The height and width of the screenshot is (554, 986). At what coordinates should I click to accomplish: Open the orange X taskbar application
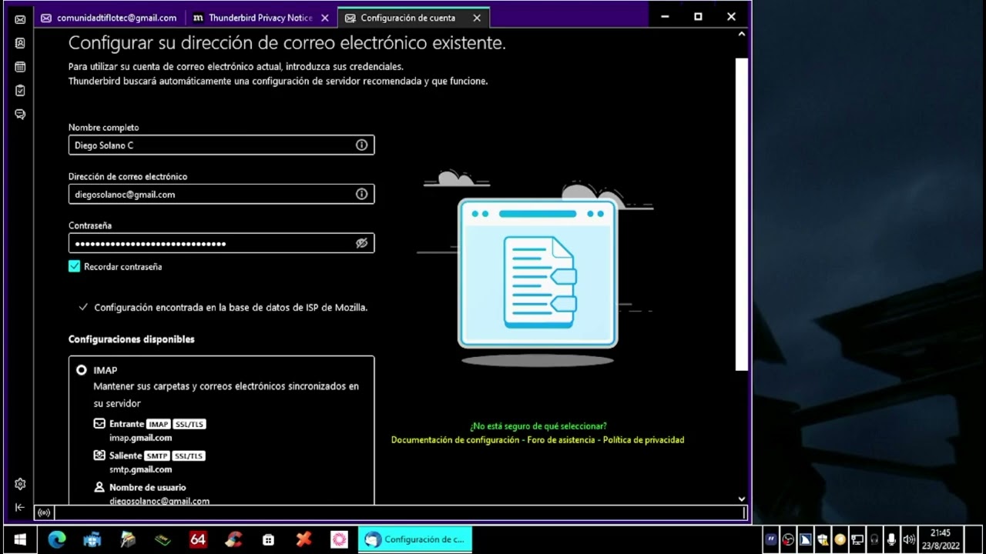click(304, 539)
